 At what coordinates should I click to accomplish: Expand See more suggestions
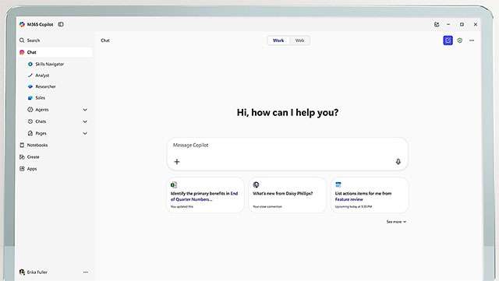396,222
